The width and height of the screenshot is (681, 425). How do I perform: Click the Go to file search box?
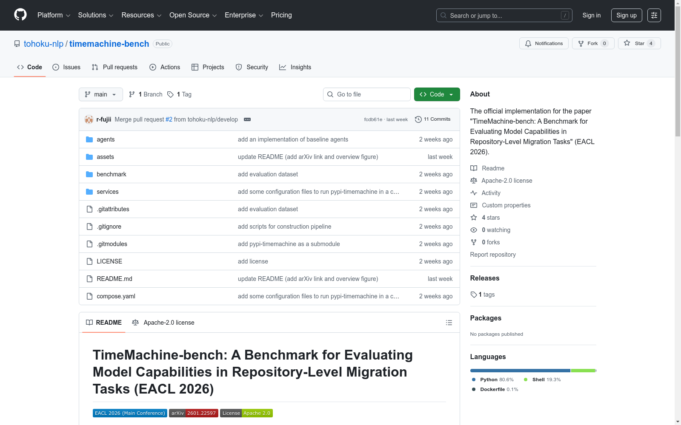point(367,94)
